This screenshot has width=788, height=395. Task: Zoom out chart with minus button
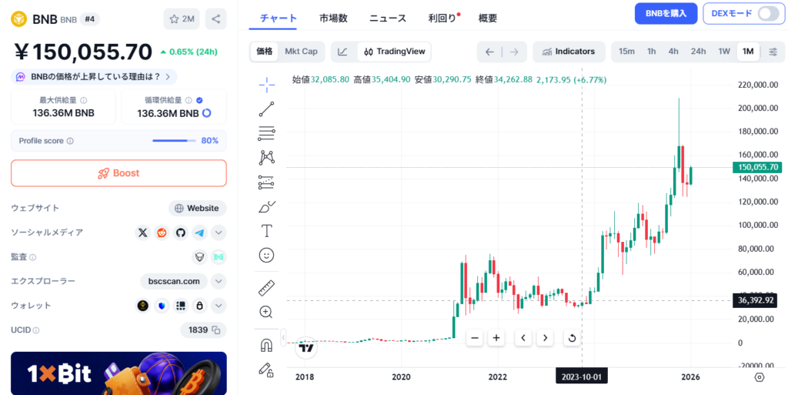[x=474, y=338]
